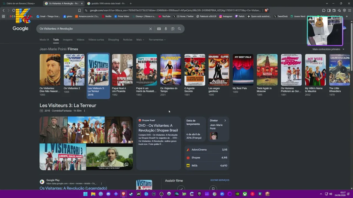Open the Prime Video bookmark
The height and width of the screenshot is (198, 353).
[122, 16]
